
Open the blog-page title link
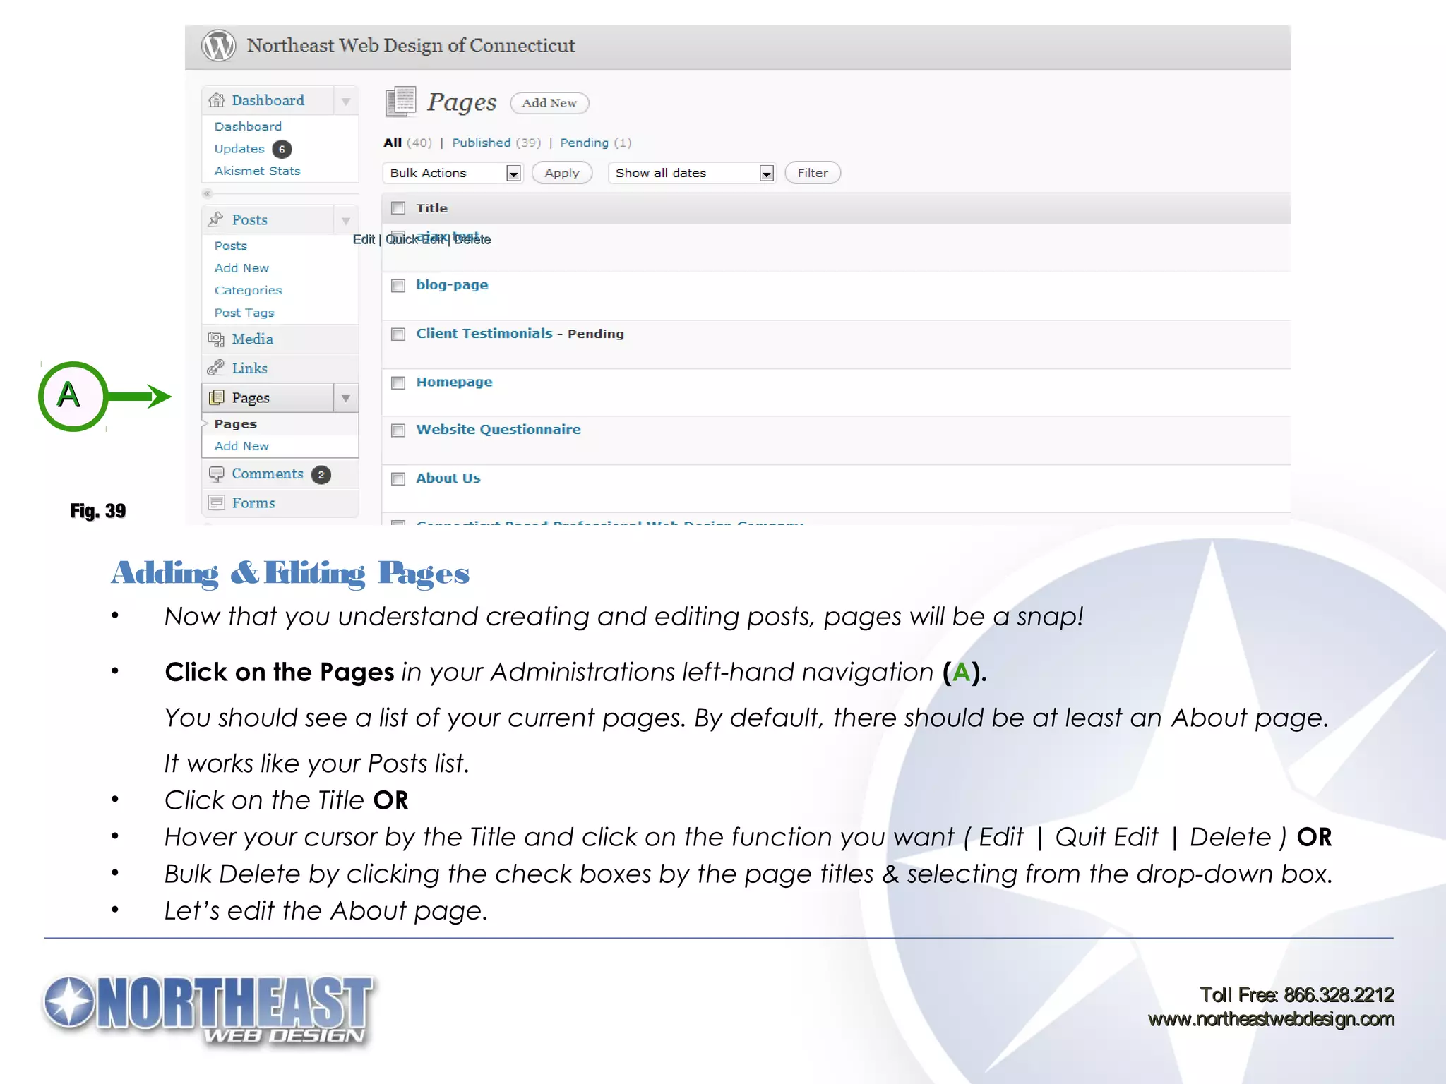pos(452,285)
